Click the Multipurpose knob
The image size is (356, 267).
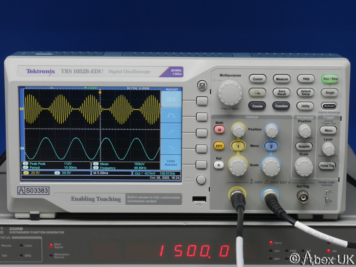pyautogui.click(x=230, y=93)
